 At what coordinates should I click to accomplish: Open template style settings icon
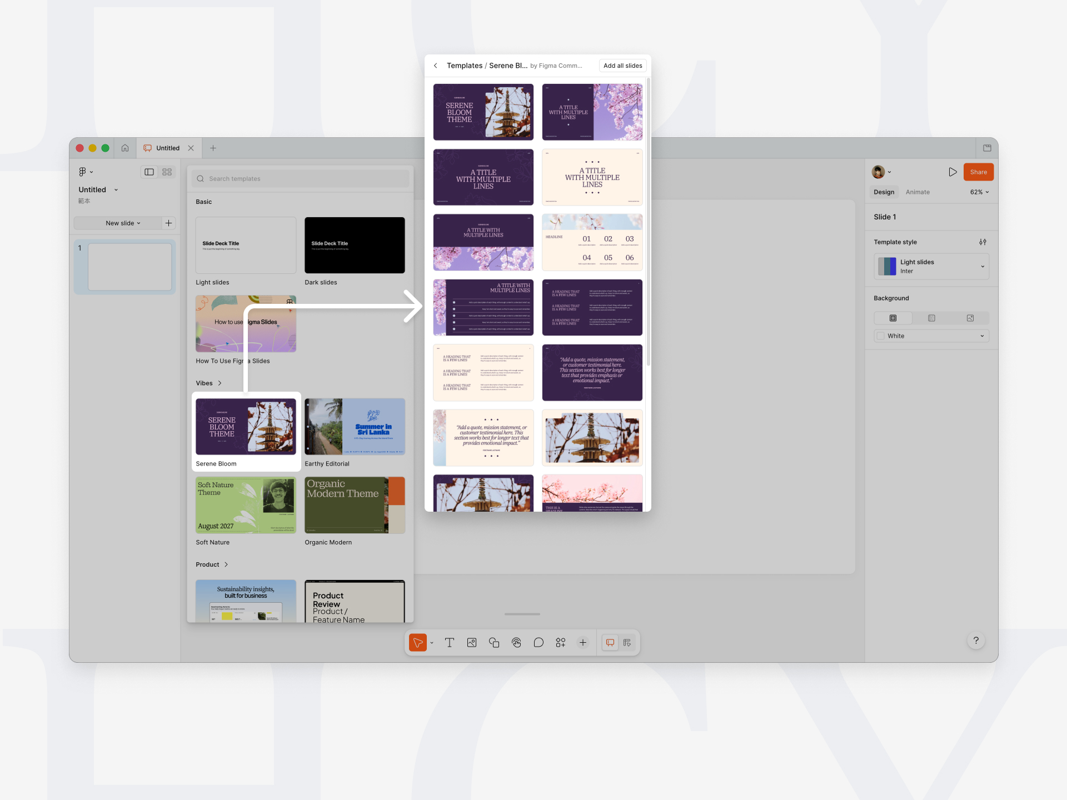(983, 242)
